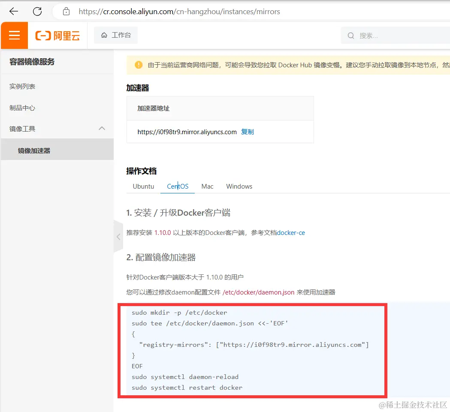Open the orange hamburger menu
This screenshot has width=450, height=412.
point(14,35)
